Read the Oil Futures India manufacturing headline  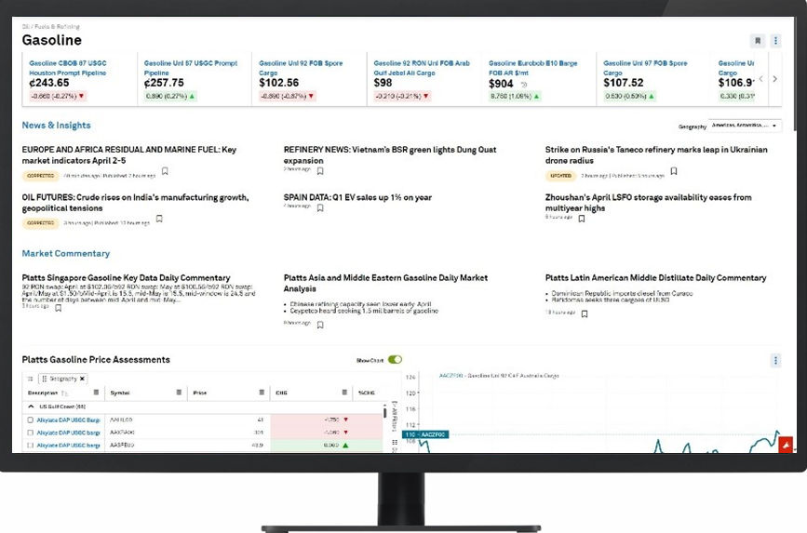point(135,203)
